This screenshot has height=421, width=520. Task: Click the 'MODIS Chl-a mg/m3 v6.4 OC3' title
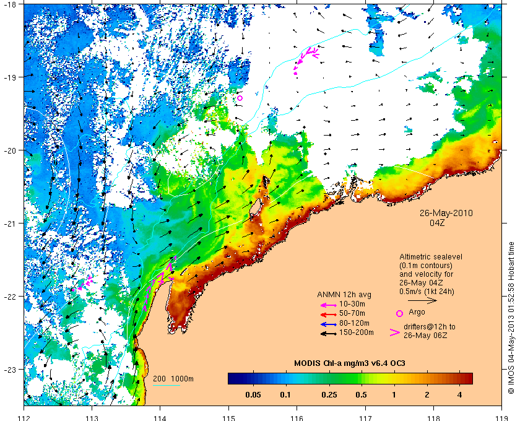point(350,363)
